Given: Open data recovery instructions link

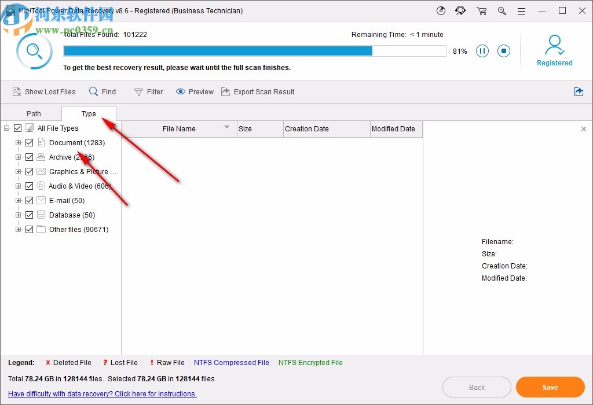Looking at the screenshot, I should pos(103,393).
